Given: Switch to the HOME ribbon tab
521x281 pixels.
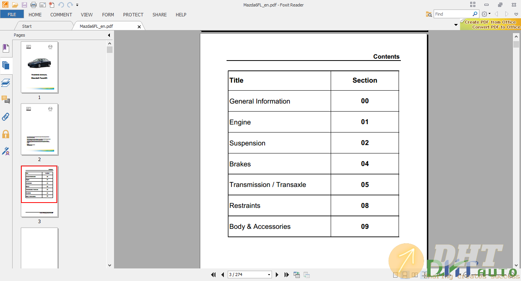Looking at the screenshot, I should (x=35, y=14).
